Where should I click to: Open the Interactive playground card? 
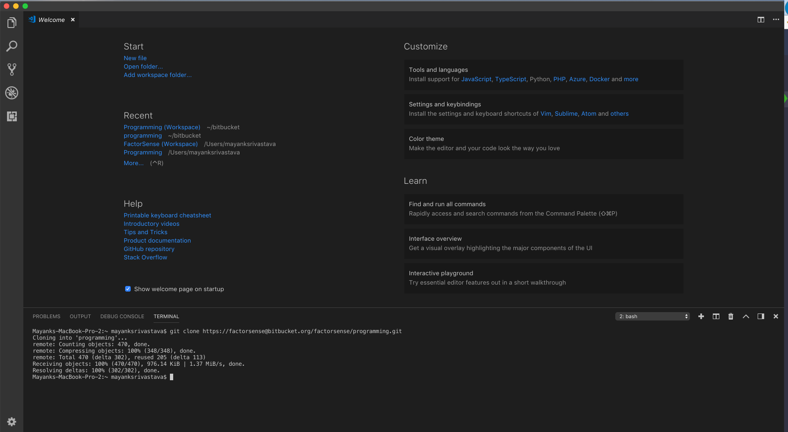[x=543, y=278]
